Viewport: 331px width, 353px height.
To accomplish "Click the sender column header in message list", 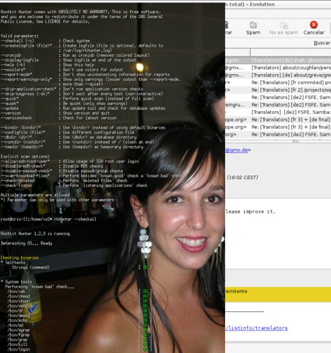I will pyautogui.click(x=237, y=51).
